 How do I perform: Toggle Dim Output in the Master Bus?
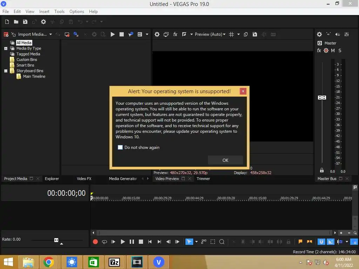pyautogui.click(x=338, y=34)
